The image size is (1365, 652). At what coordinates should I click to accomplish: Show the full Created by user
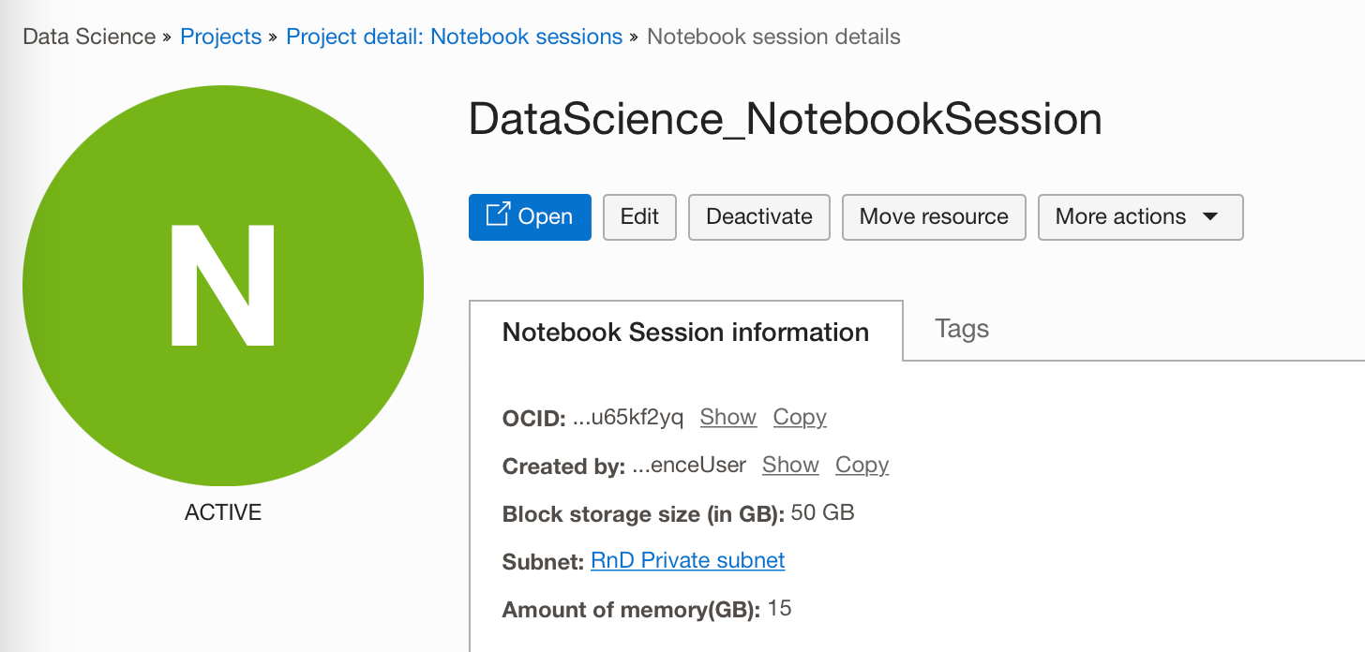(x=789, y=465)
